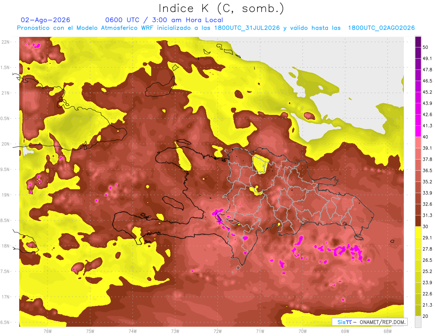Click the '21N' latitude label

click(6, 93)
